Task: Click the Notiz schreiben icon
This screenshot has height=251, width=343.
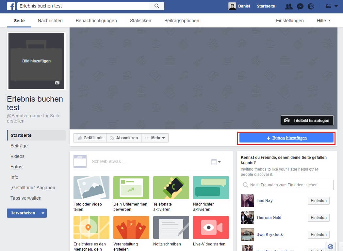Action: coord(171,227)
